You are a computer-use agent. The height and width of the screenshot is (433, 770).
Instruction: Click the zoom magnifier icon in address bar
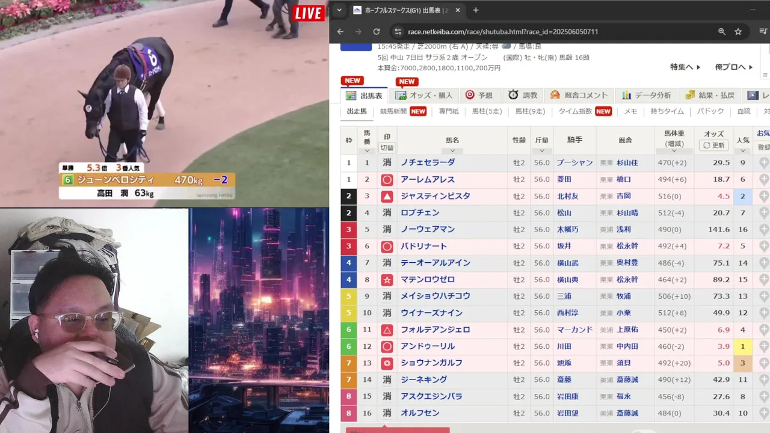[x=721, y=32]
